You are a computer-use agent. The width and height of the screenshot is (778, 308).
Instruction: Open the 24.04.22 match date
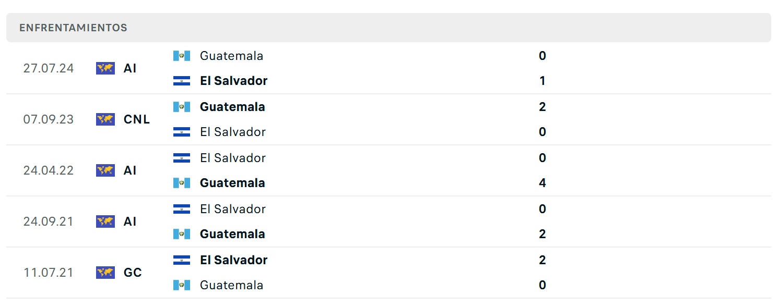pos(49,170)
